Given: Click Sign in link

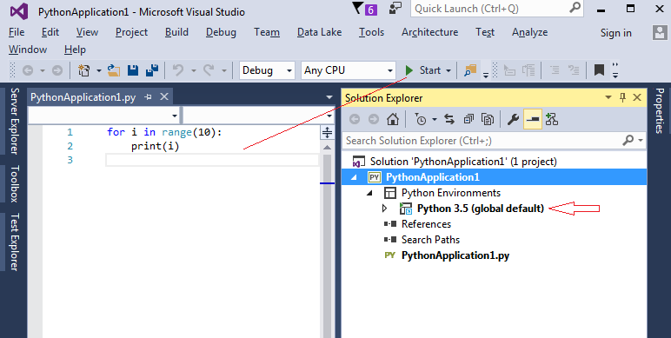Looking at the screenshot, I should point(615,33).
